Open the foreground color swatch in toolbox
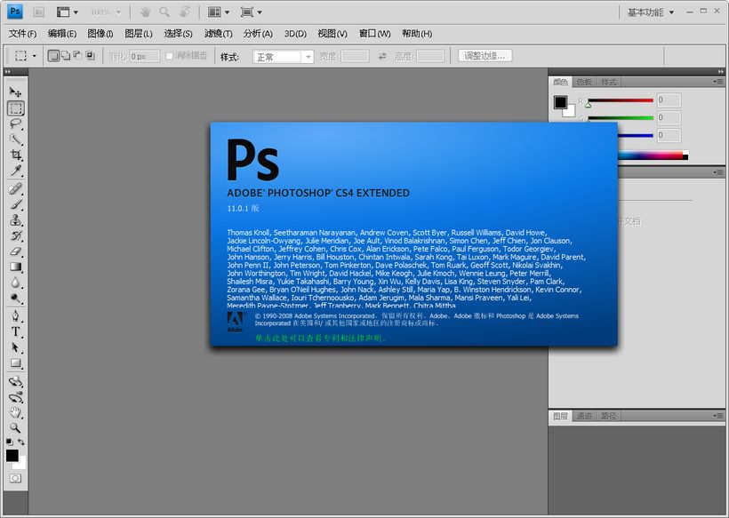The height and width of the screenshot is (518, 729). pyautogui.click(x=12, y=456)
